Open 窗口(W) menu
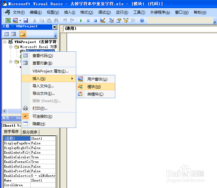This screenshot has height=188, width=217. coord(182,12)
